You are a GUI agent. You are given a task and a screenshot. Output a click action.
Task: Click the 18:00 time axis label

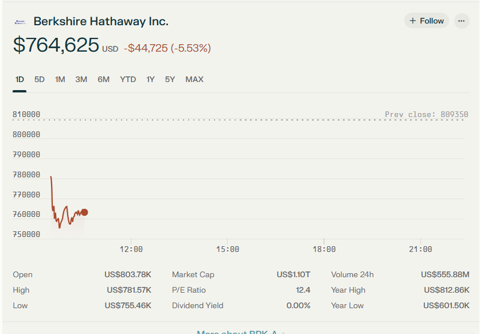click(x=324, y=249)
